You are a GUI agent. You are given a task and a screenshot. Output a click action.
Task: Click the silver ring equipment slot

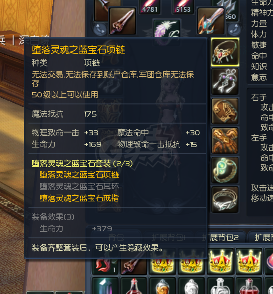click(225, 199)
